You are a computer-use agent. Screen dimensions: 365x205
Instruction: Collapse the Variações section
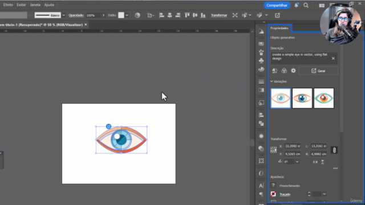click(271, 81)
